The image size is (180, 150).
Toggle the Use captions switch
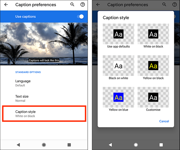(x=80, y=17)
